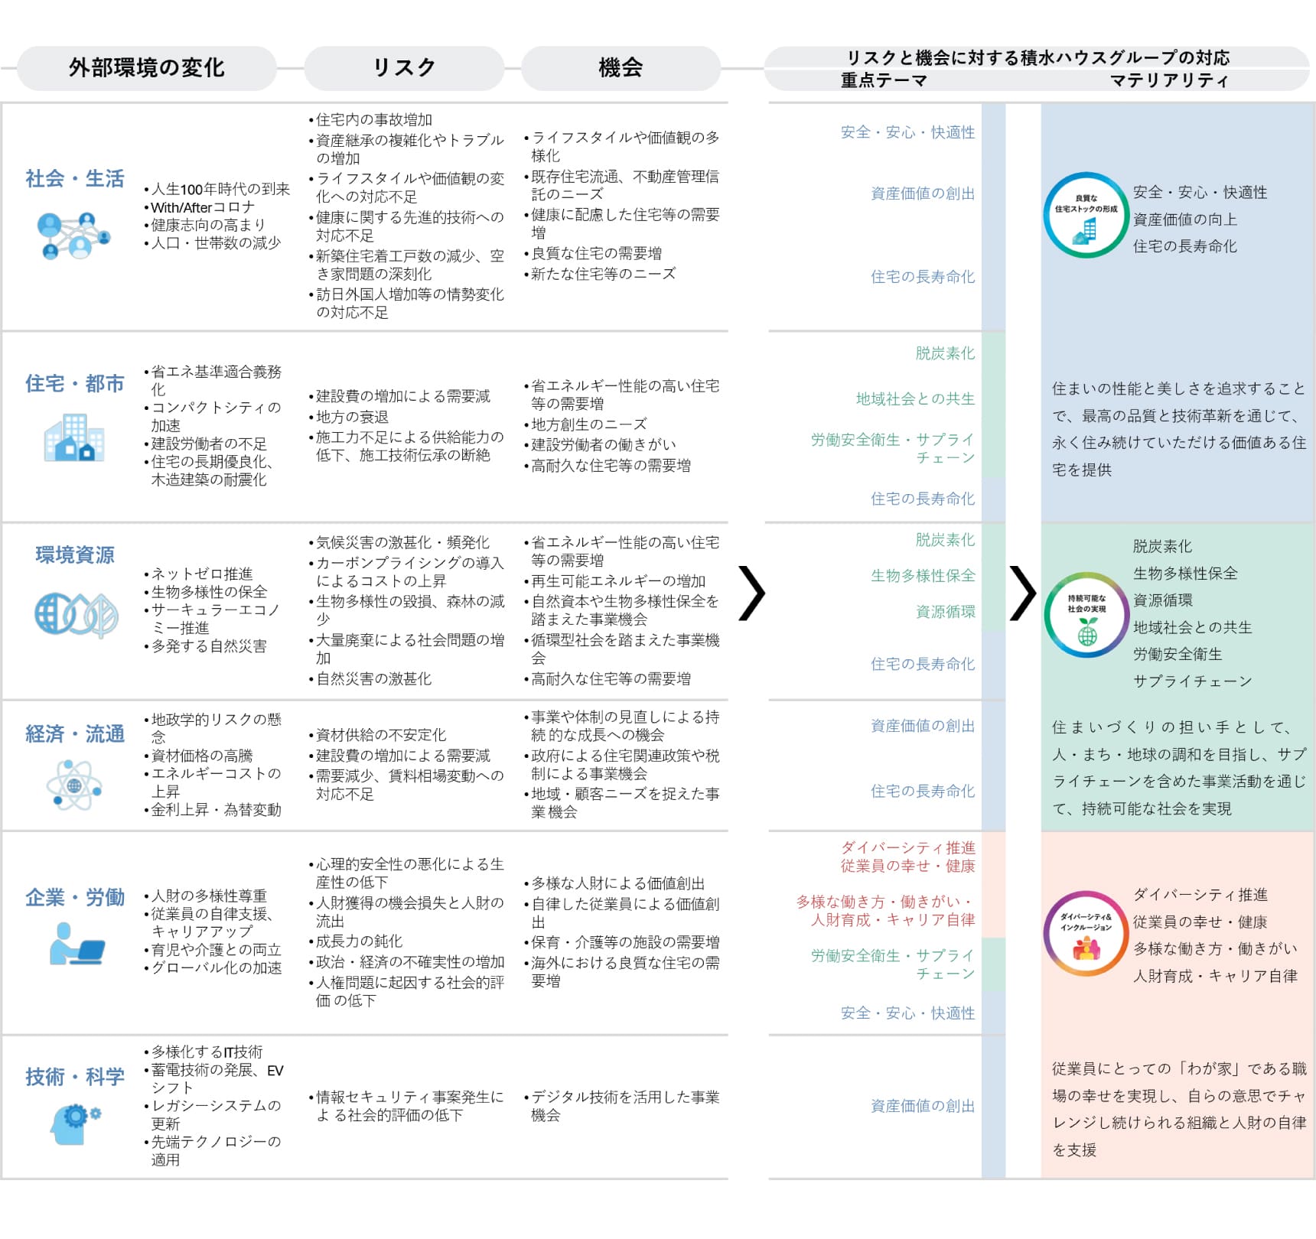Image resolution: width=1316 pixels, height=1239 pixels.
Task: Click the 住宅・都市 buildings icon
Action: 73,438
